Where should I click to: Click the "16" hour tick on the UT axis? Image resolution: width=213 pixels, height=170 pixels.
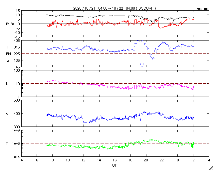[115, 160]
